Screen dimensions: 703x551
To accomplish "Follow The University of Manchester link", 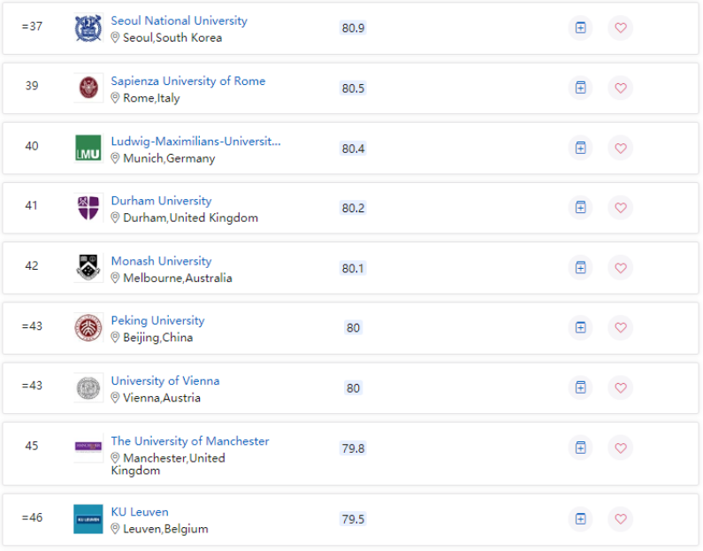I will (189, 441).
